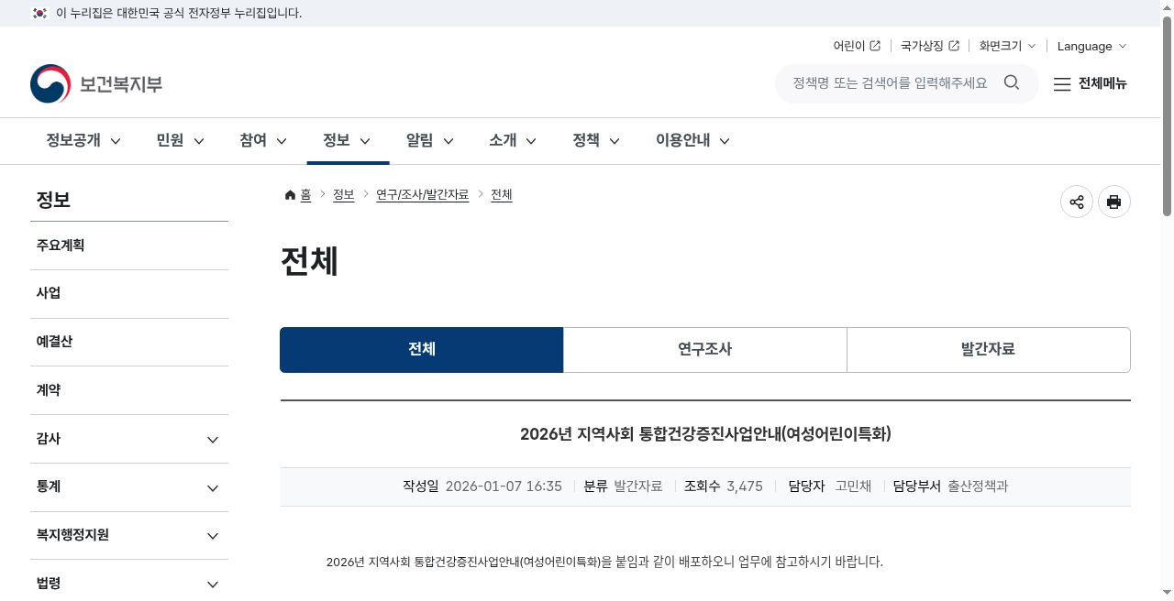The height and width of the screenshot is (601, 1174).
Task: Click the 연구/조사/발간자료 breadcrumb link
Action: [422, 195]
